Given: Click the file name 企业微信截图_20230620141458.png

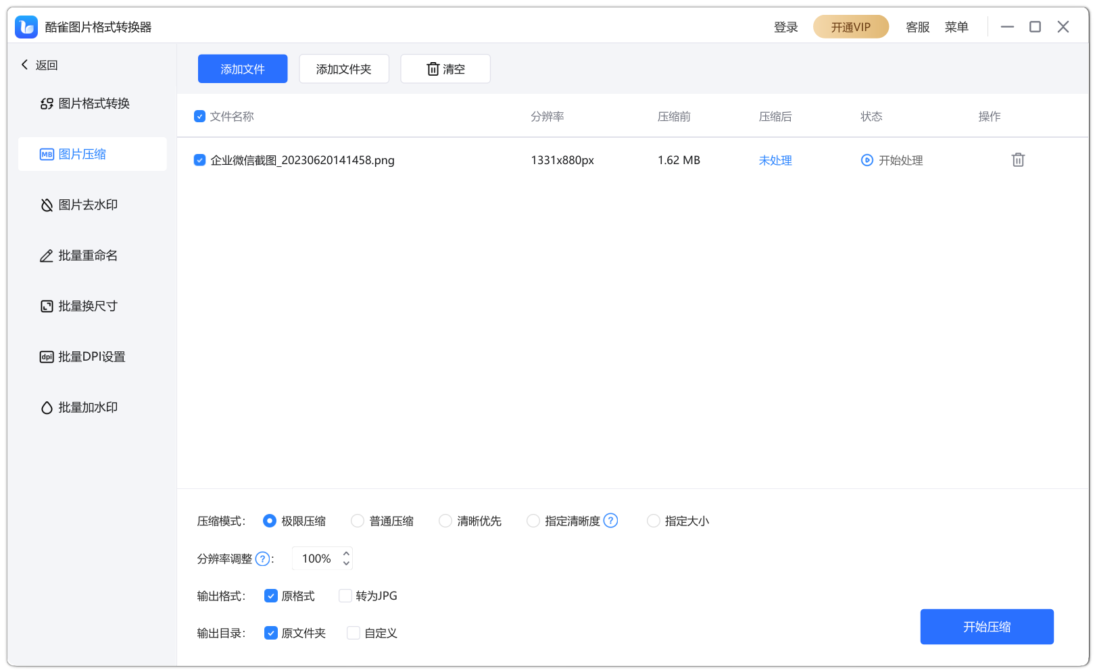Looking at the screenshot, I should click(x=302, y=160).
